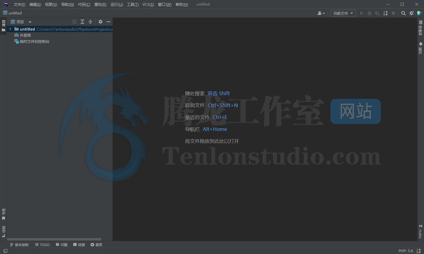Open the 结构 tool window tab
Image resolution: width=424 pixels, height=254 pixels.
3,232
